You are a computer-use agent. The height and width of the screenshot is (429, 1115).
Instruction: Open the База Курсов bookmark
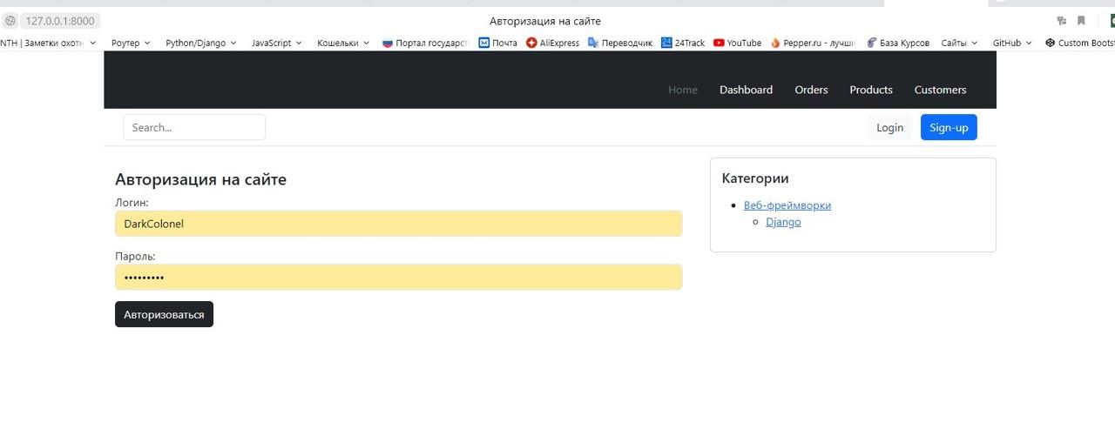(x=897, y=43)
